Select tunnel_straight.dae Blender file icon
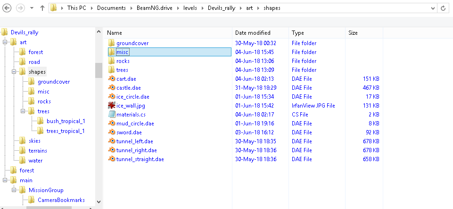Image resolution: width=453 pixels, height=209 pixels. (112, 159)
